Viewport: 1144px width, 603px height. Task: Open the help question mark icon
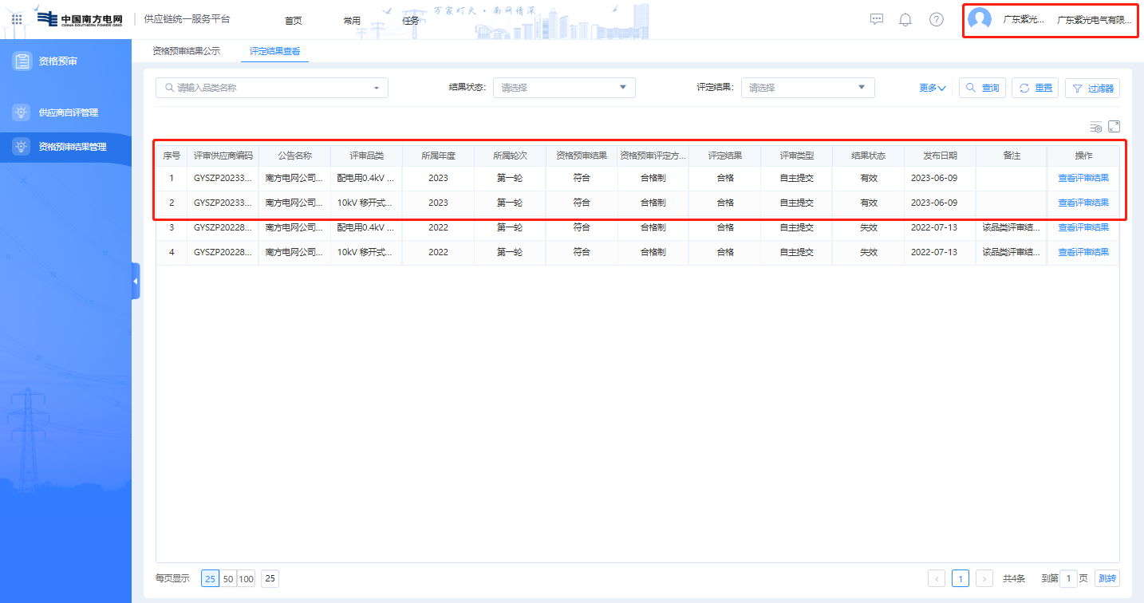936,20
